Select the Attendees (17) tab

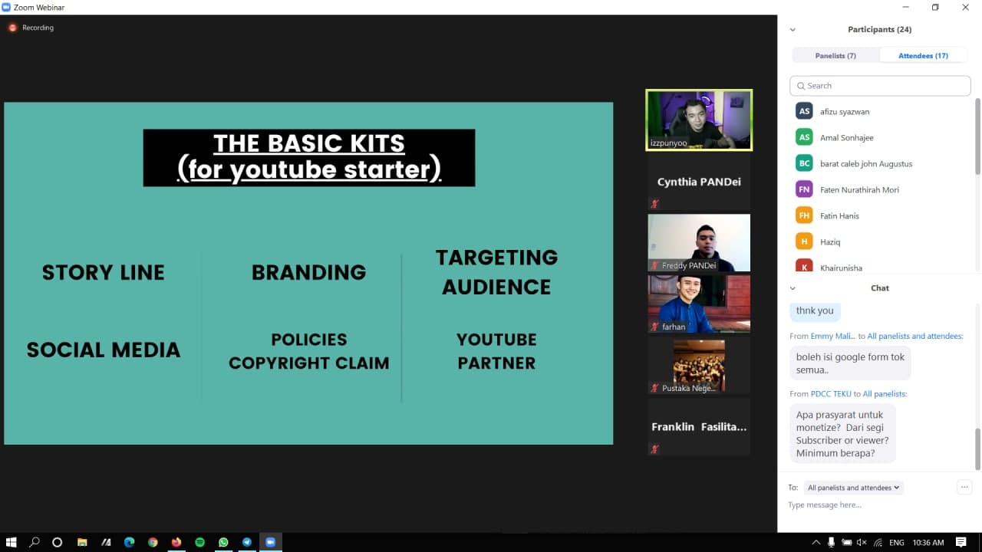click(923, 55)
